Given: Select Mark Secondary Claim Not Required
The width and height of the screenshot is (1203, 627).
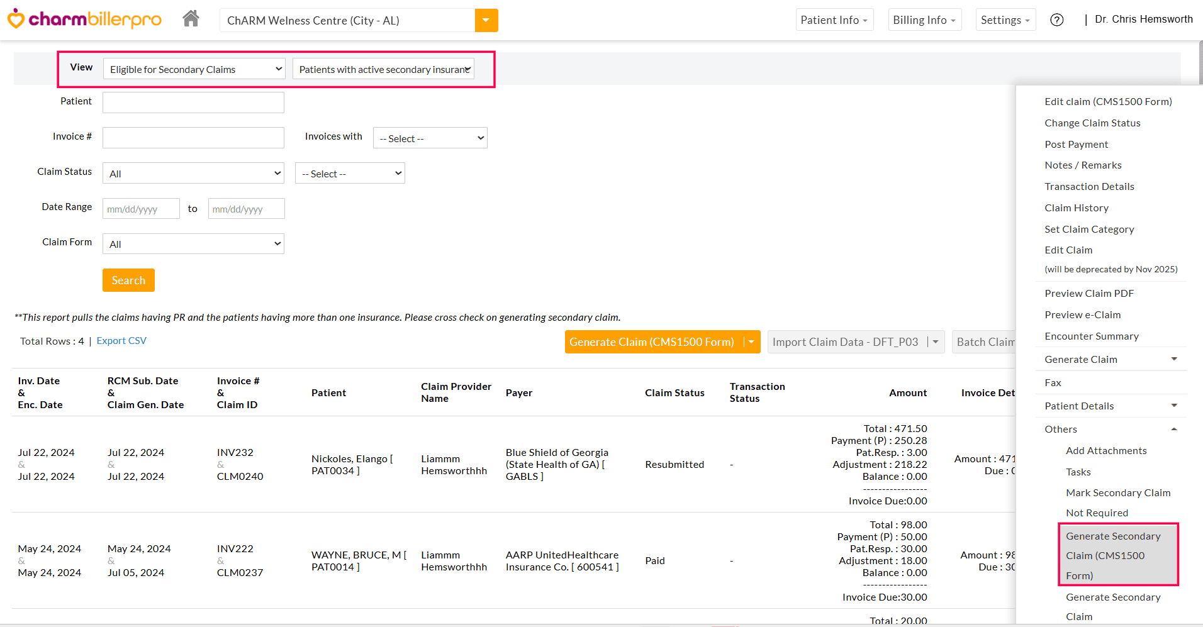Looking at the screenshot, I should point(1118,503).
